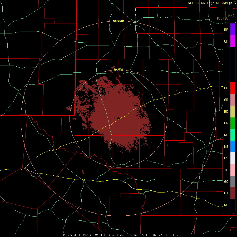Click the GC legend label
The height and width of the screenshot is (237, 237).
point(226,181)
